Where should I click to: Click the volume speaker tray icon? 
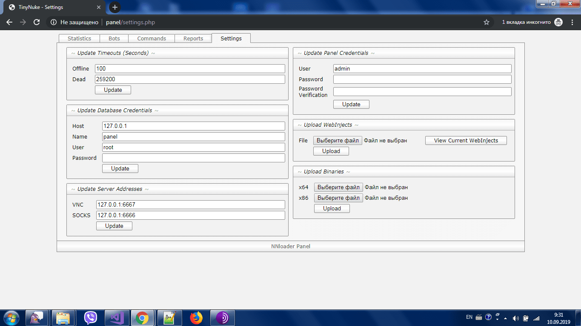pos(516,317)
